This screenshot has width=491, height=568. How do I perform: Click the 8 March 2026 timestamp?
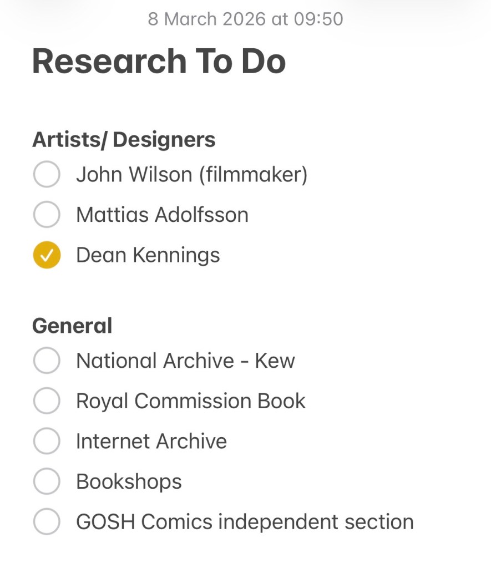[x=245, y=19]
